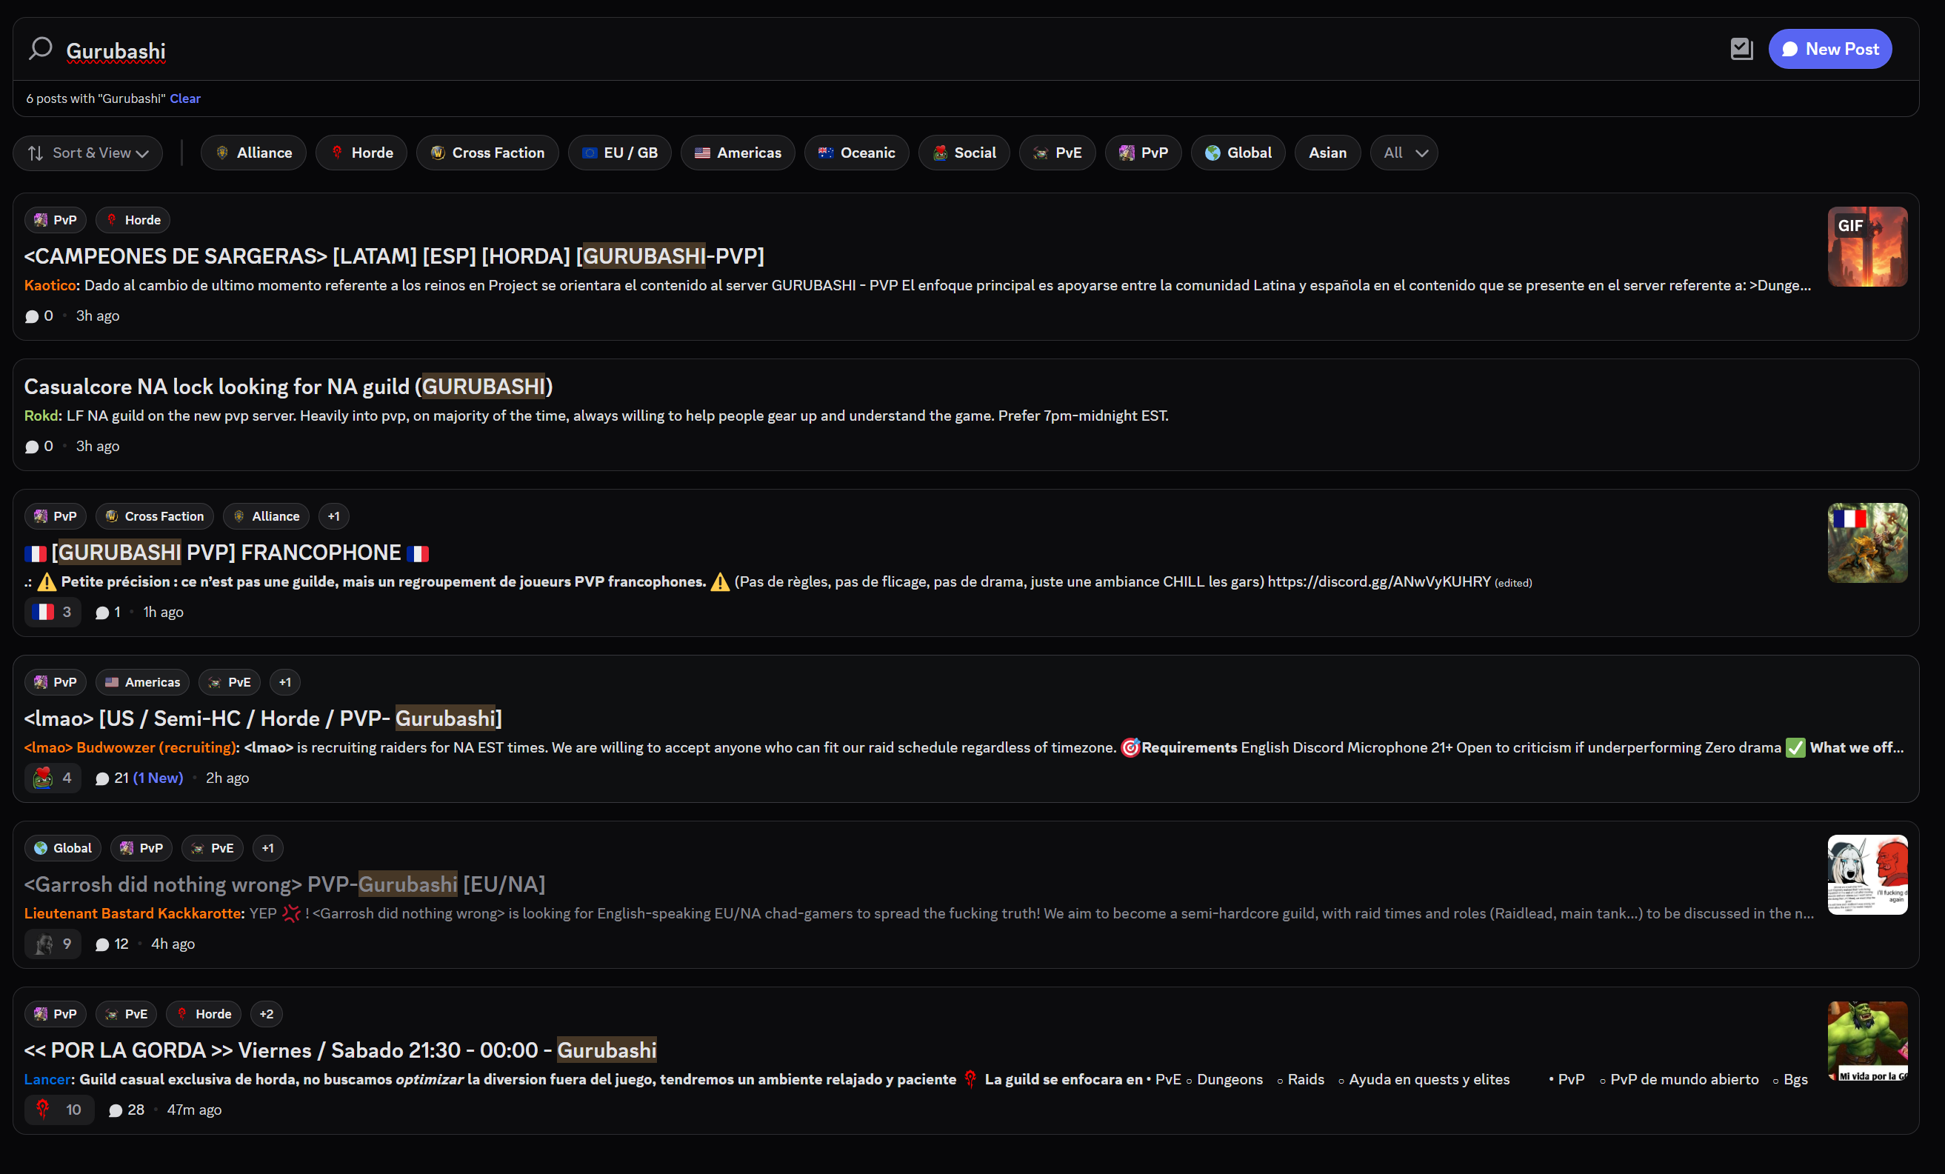Click the comment icon on the Francophone post

point(101,613)
